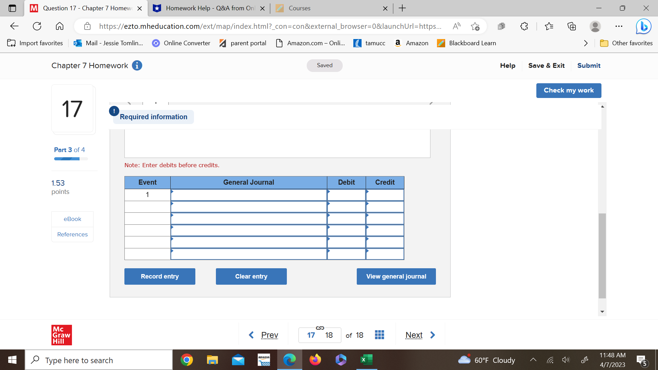Click the Record entry button
658x370 pixels.
[160, 276]
